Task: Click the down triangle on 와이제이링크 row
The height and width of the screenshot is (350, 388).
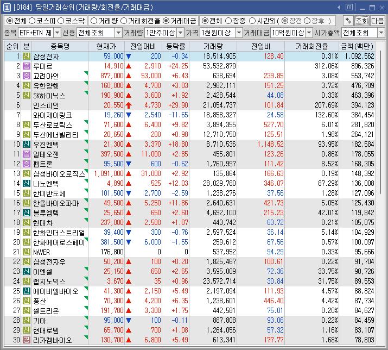Action: pyautogui.click(x=129, y=115)
